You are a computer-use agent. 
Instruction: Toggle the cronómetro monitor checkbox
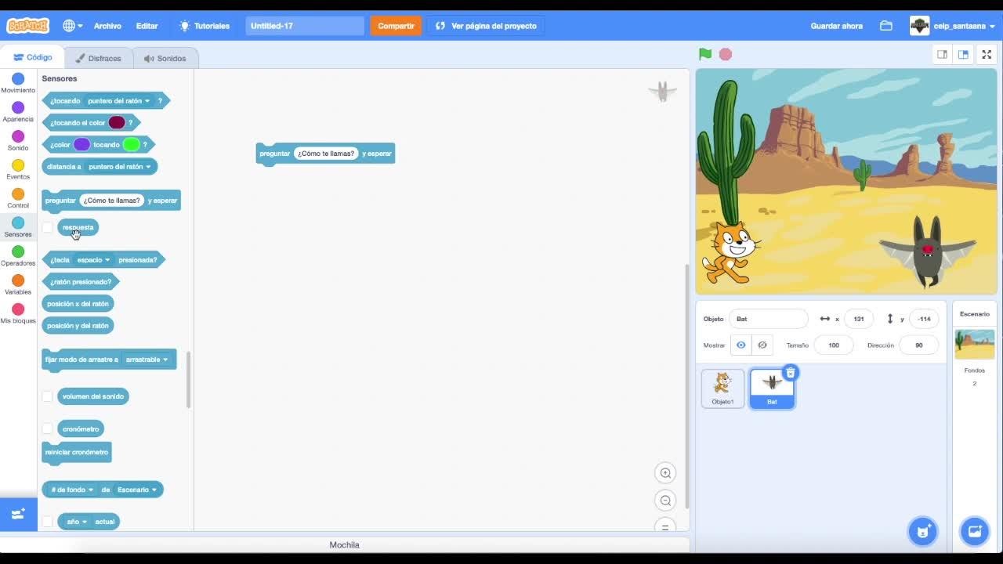point(48,428)
